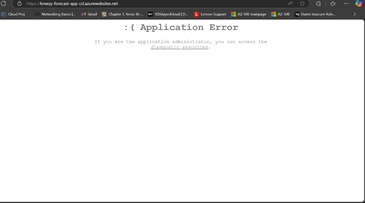This screenshot has height=203, width=365.
Task: Open the Gmail bookmark
Action: (x=89, y=14)
